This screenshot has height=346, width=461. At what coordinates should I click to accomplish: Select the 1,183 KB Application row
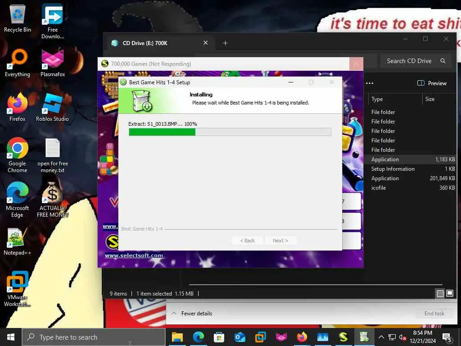pyautogui.click(x=411, y=159)
